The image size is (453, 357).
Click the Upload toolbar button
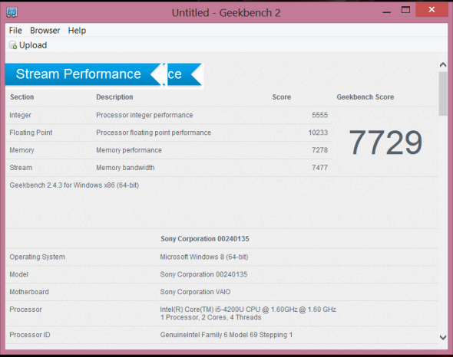(28, 45)
